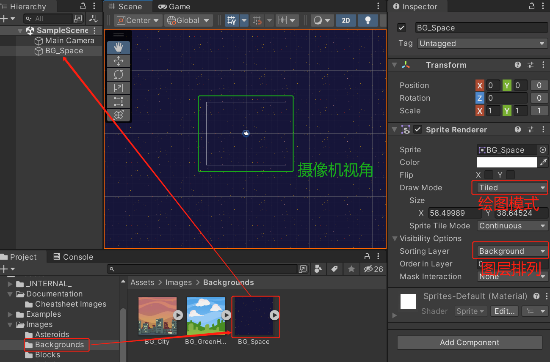Click the Hierarchy sorting icon
This screenshot has width=550, height=362.
point(94,19)
